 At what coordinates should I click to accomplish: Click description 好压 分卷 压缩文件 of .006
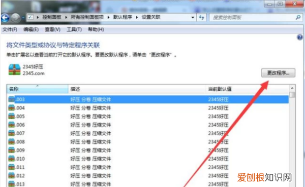[x=90, y=125]
